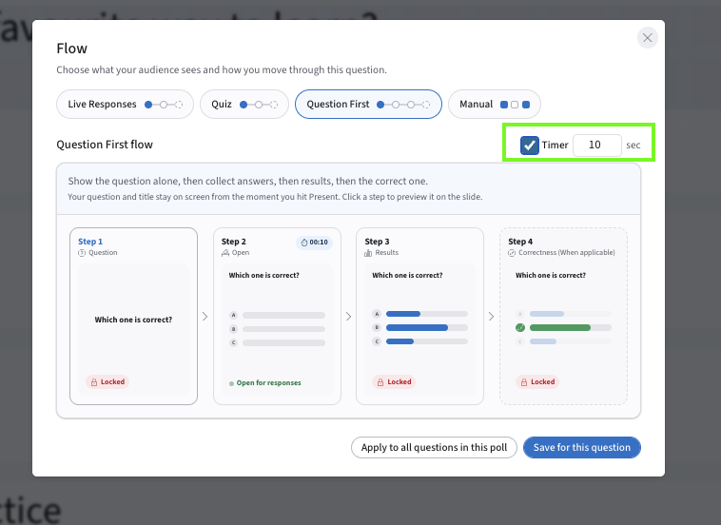Switch to the Manual flow option

tap(495, 105)
